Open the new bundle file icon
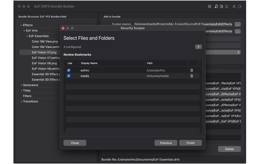This screenshot has height=164, width=263. pyautogui.click(x=216, y=6)
